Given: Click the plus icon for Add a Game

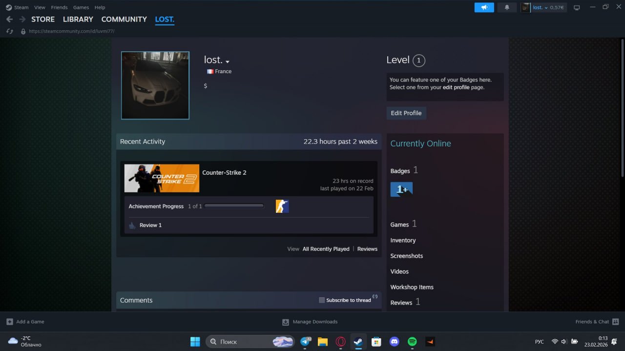Looking at the screenshot, I should pos(10,322).
